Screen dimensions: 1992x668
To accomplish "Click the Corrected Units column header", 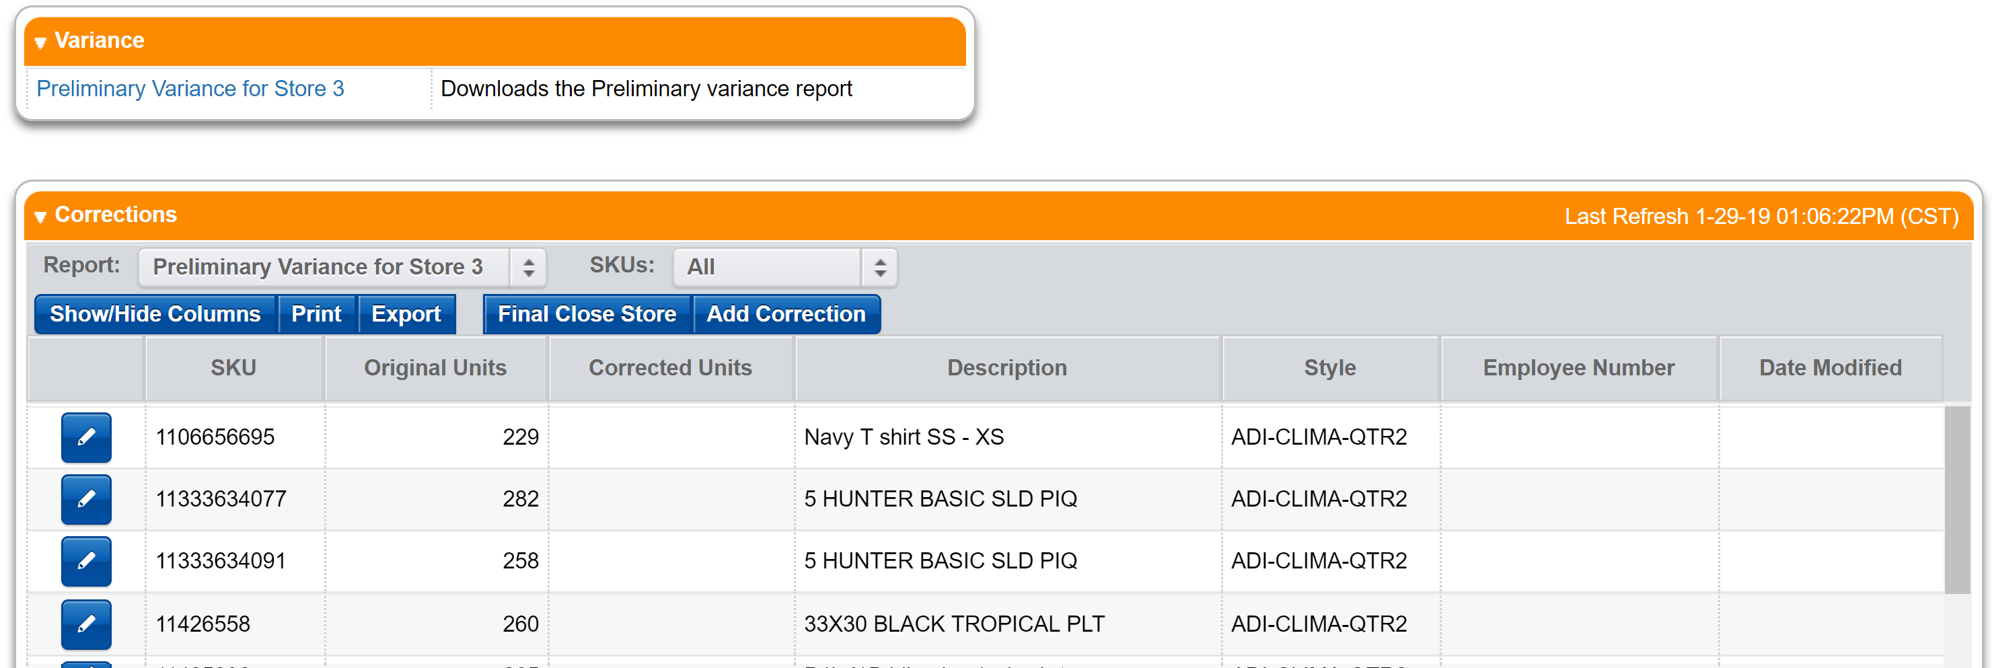I will pyautogui.click(x=671, y=368).
